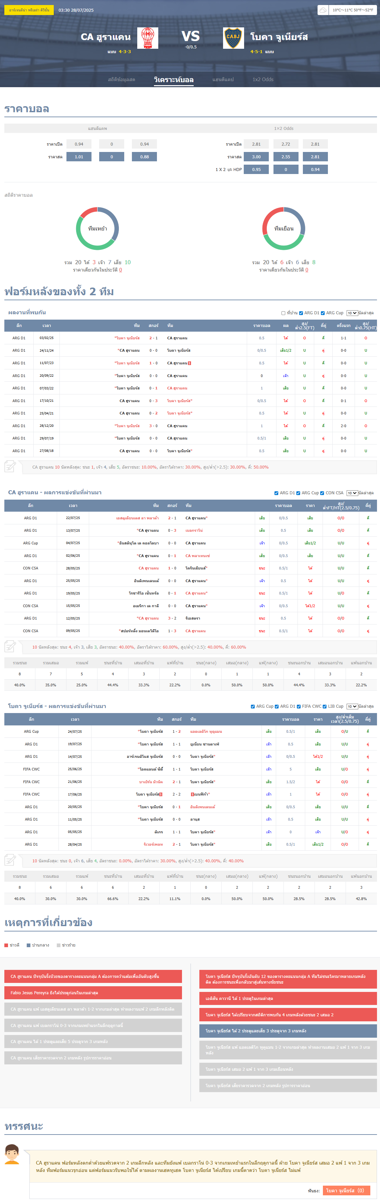Click the 4-5-1 formation label
Image resolution: width=380 pixels, height=1202 pixels.
(256, 52)
